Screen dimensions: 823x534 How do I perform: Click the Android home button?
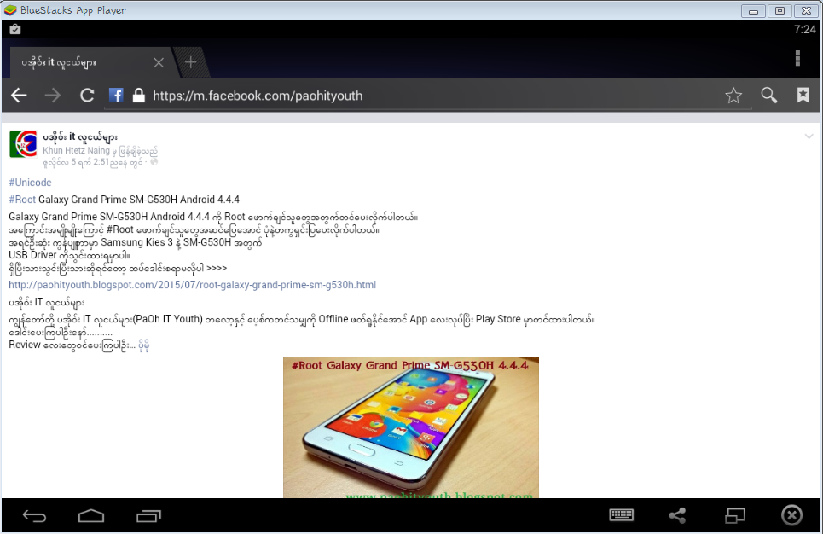91,516
